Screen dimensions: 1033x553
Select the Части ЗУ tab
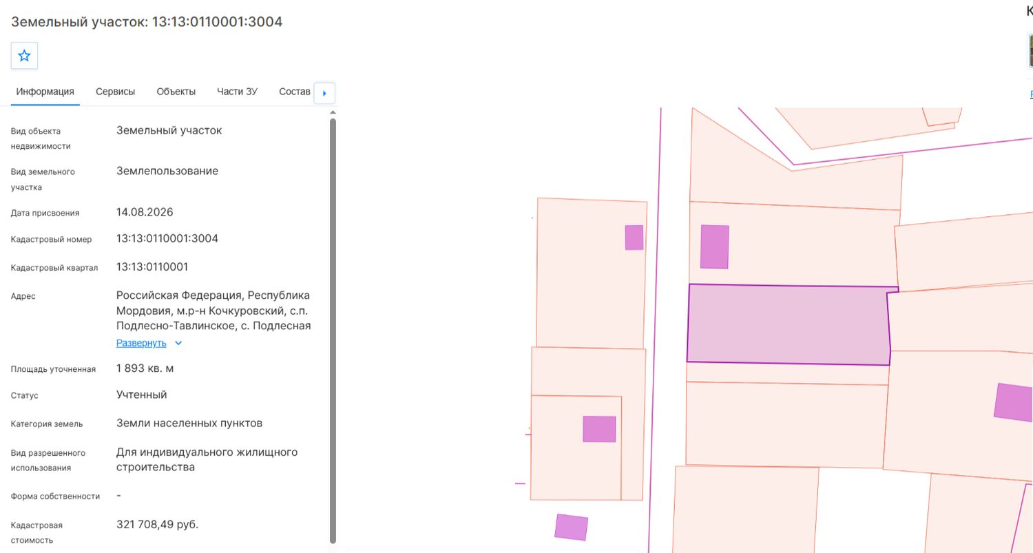pos(237,92)
